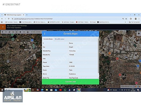Bookmark this page with star icon

(x=126, y=19)
